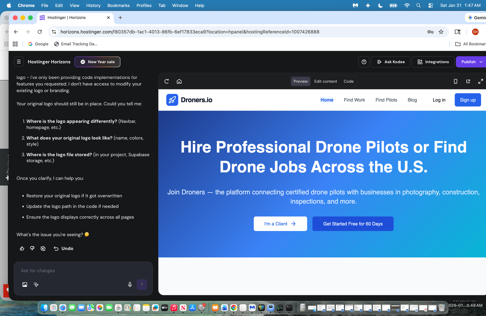Open preview in new tab
Viewport: 486px width, 316px height.
tap(468, 81)
